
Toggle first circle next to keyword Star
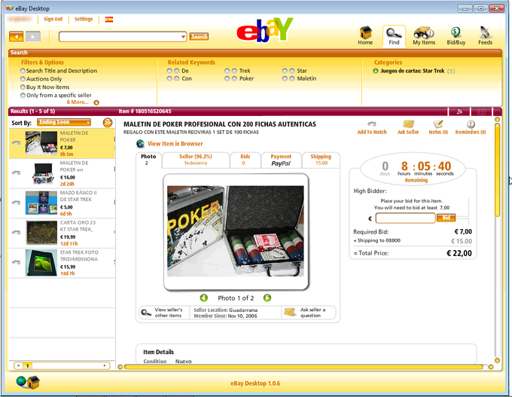pos(285,71)
